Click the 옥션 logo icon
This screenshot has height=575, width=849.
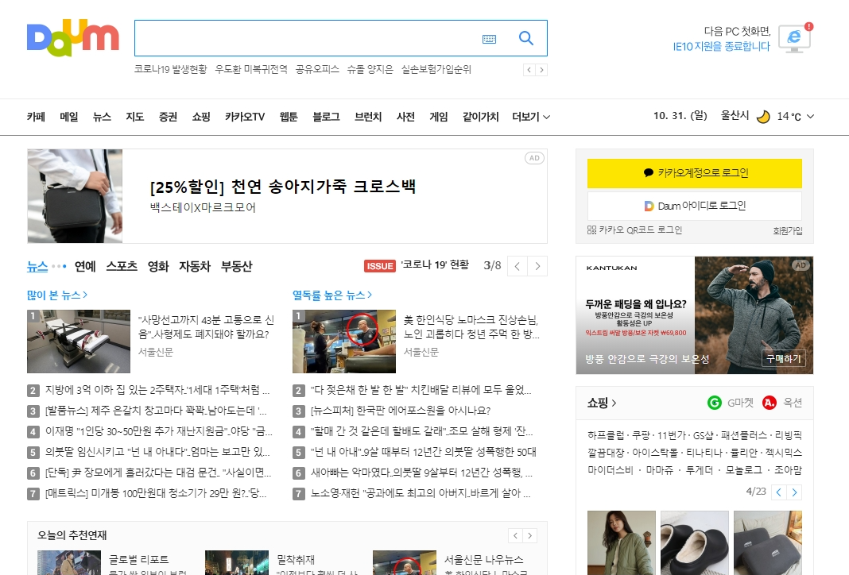pyautogui.click(x=770, y=403)
